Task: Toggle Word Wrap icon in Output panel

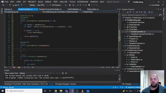Action: (66, 73)
